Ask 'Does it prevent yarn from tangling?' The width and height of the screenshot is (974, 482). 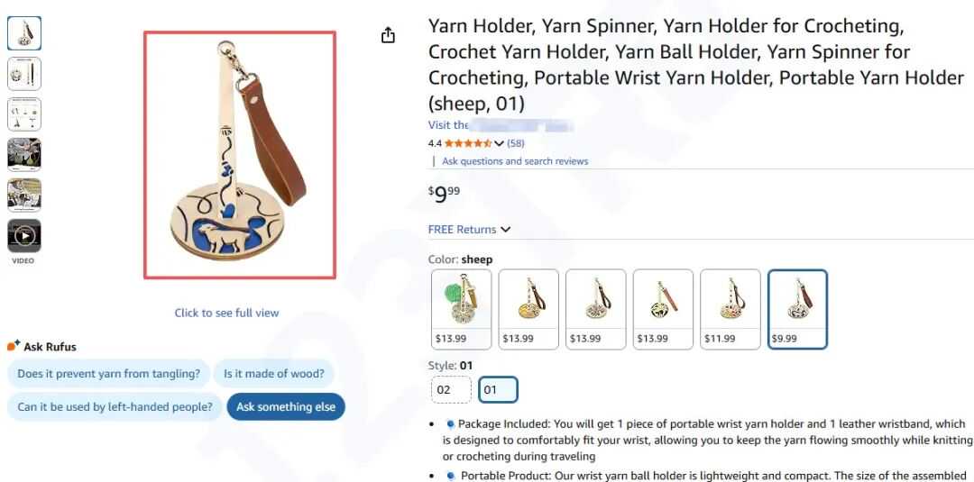(x=108, y=374)
